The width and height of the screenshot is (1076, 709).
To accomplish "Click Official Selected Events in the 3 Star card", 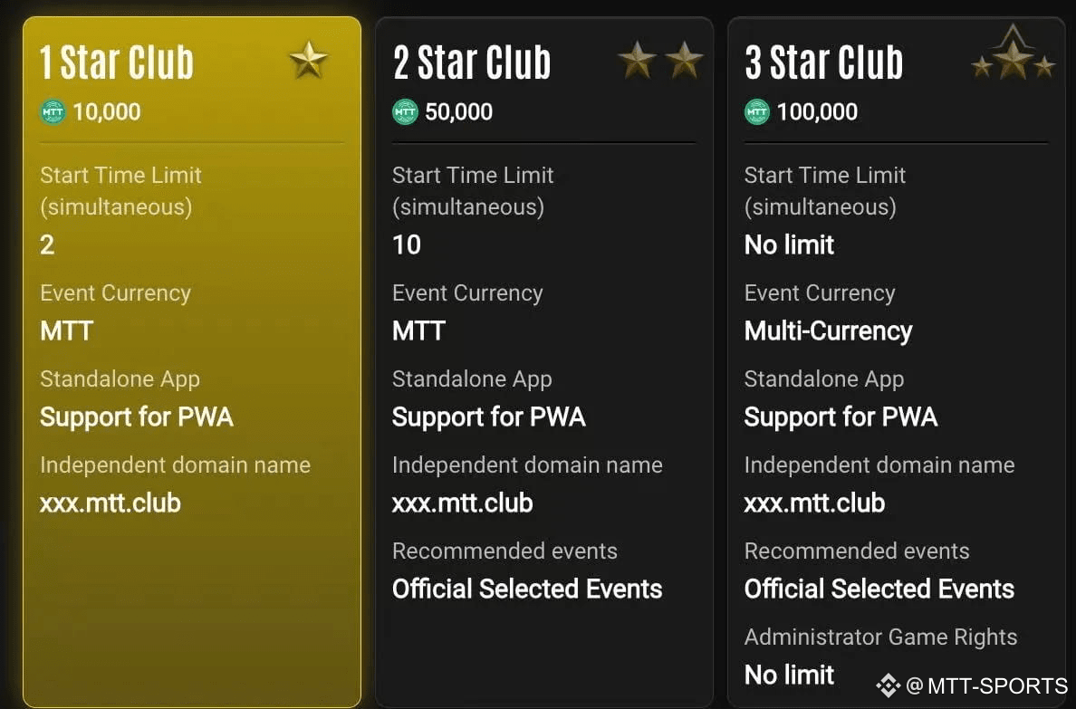I will (x=879, y=589).
